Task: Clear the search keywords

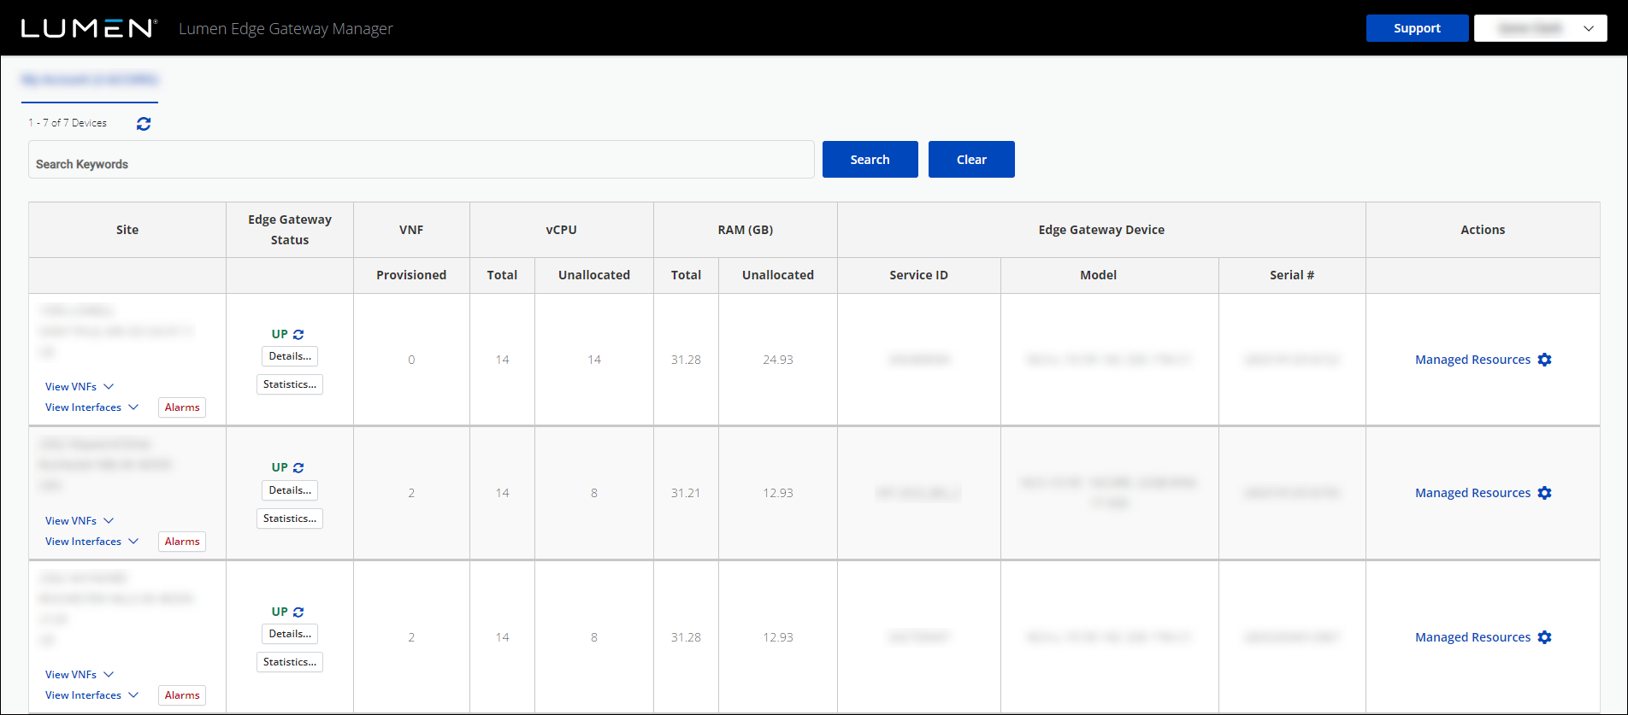Action: coord(970,160)
